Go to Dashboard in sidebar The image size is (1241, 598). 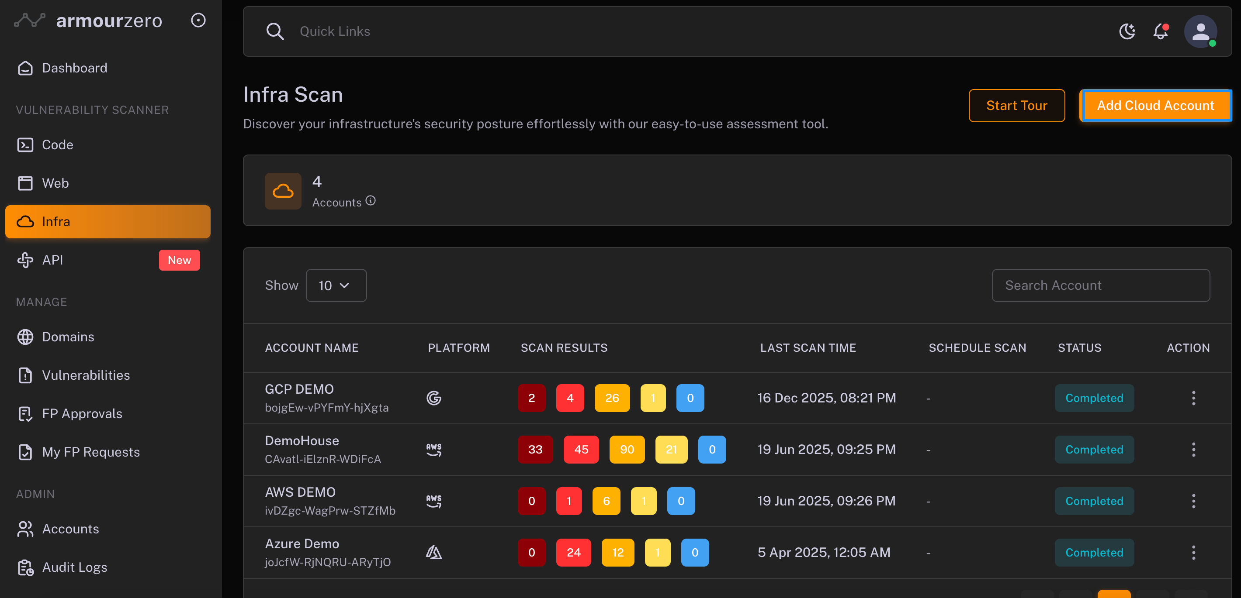[75, 68]
